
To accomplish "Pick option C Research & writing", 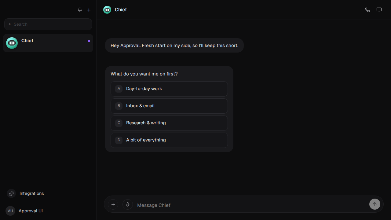I will (x=169, y=123).
